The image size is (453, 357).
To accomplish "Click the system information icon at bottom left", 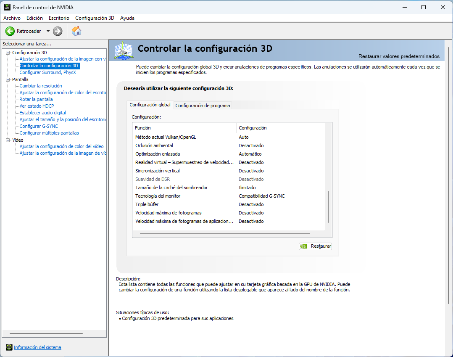I will 9,347.
